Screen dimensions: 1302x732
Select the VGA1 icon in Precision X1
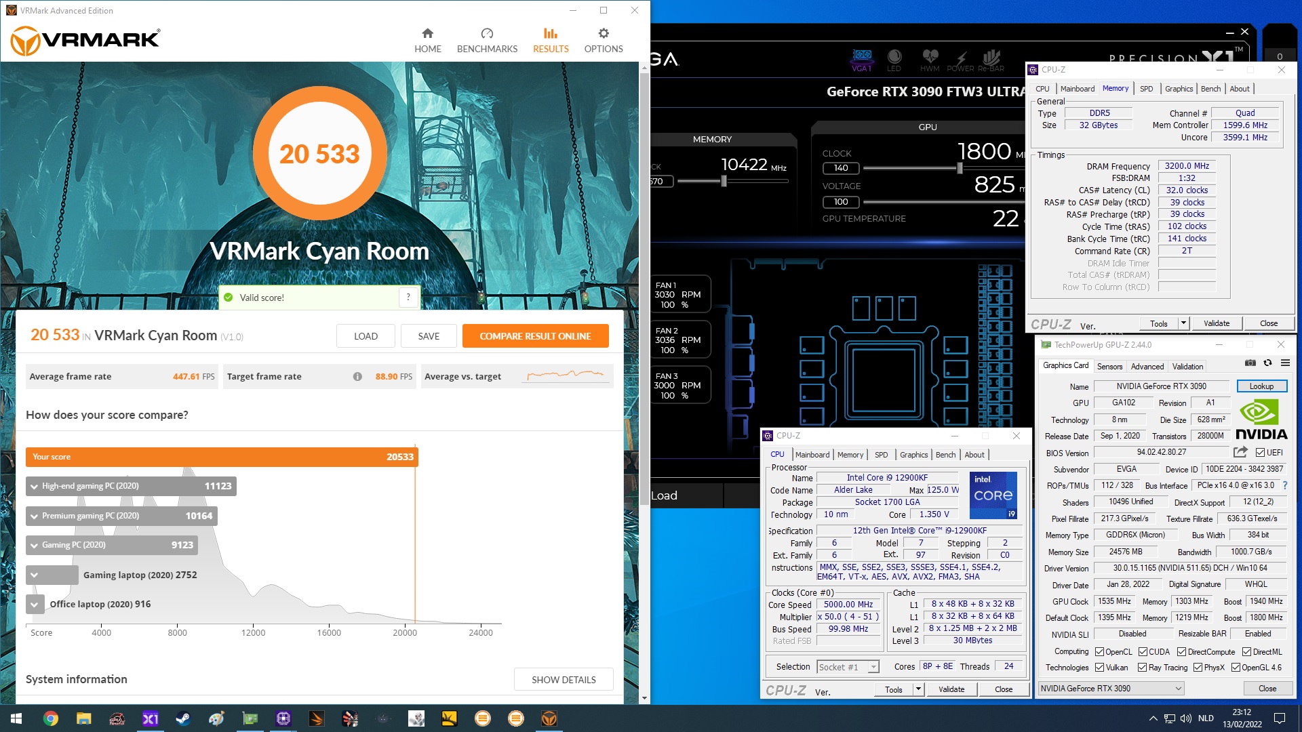coord(862,60)
